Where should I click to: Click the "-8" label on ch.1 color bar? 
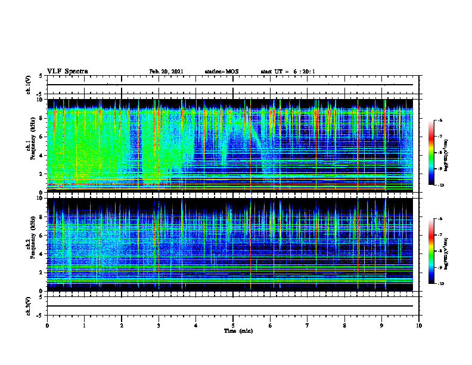pos(440,153)
